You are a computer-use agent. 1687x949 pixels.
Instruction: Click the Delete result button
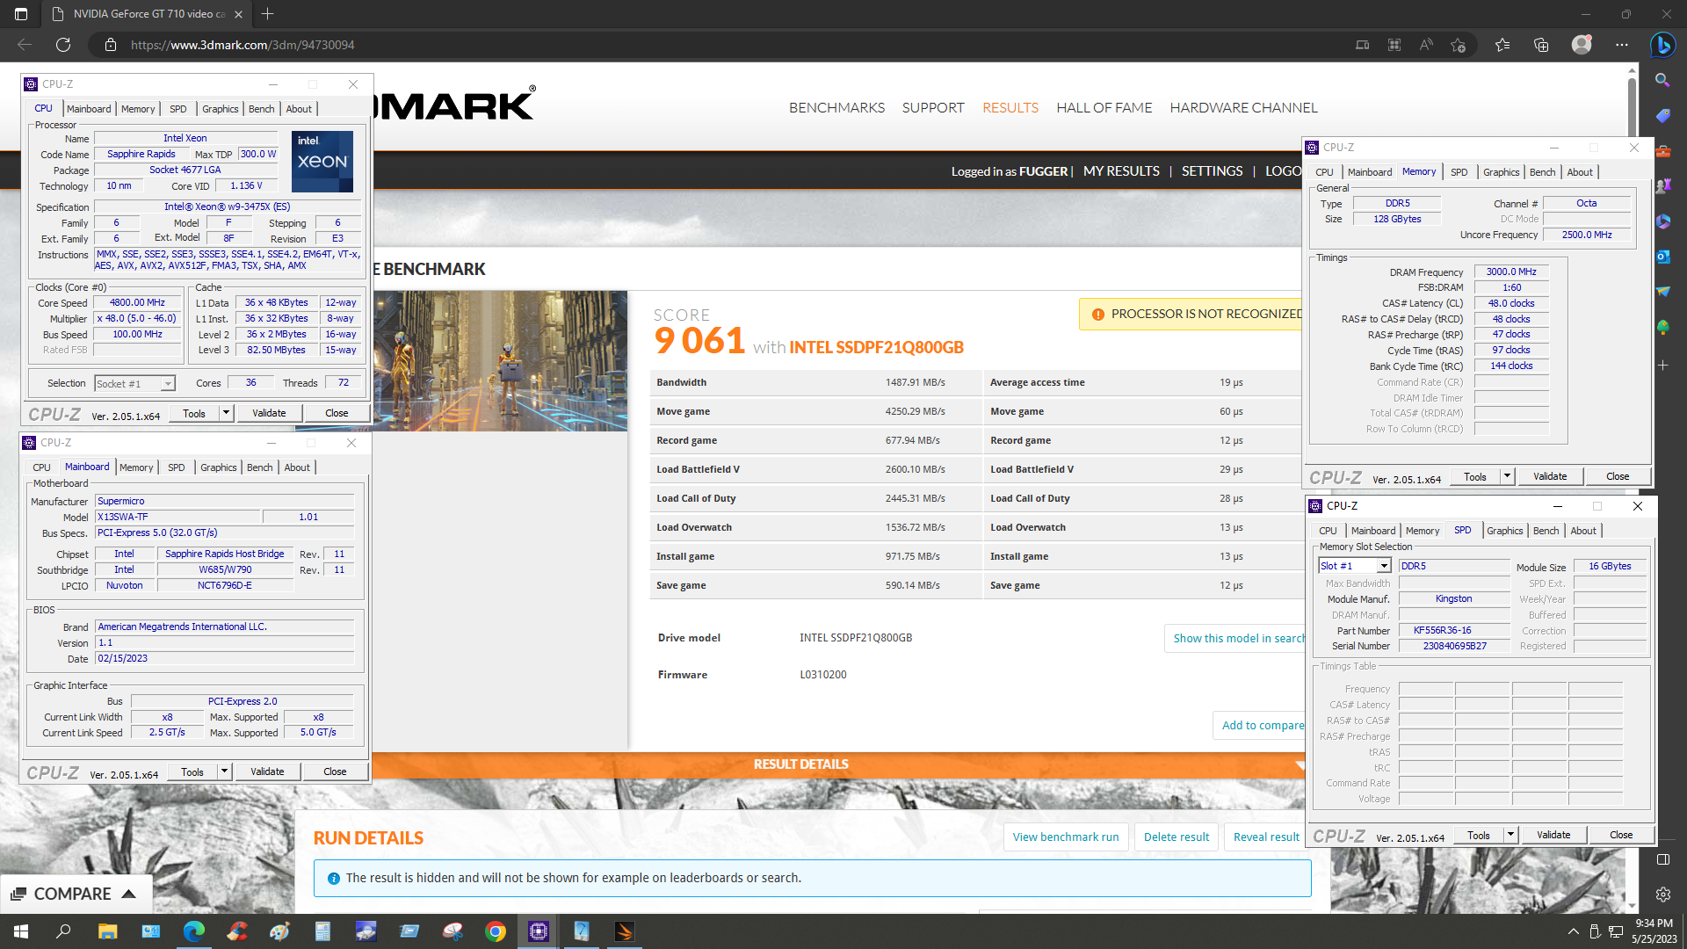[1177, 837]
